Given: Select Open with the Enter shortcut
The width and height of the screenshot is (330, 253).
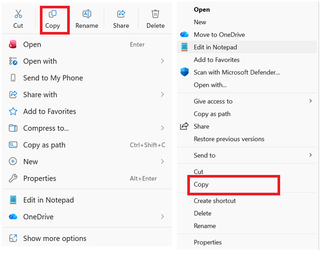Looking at the screenshot, I should 87,45.
